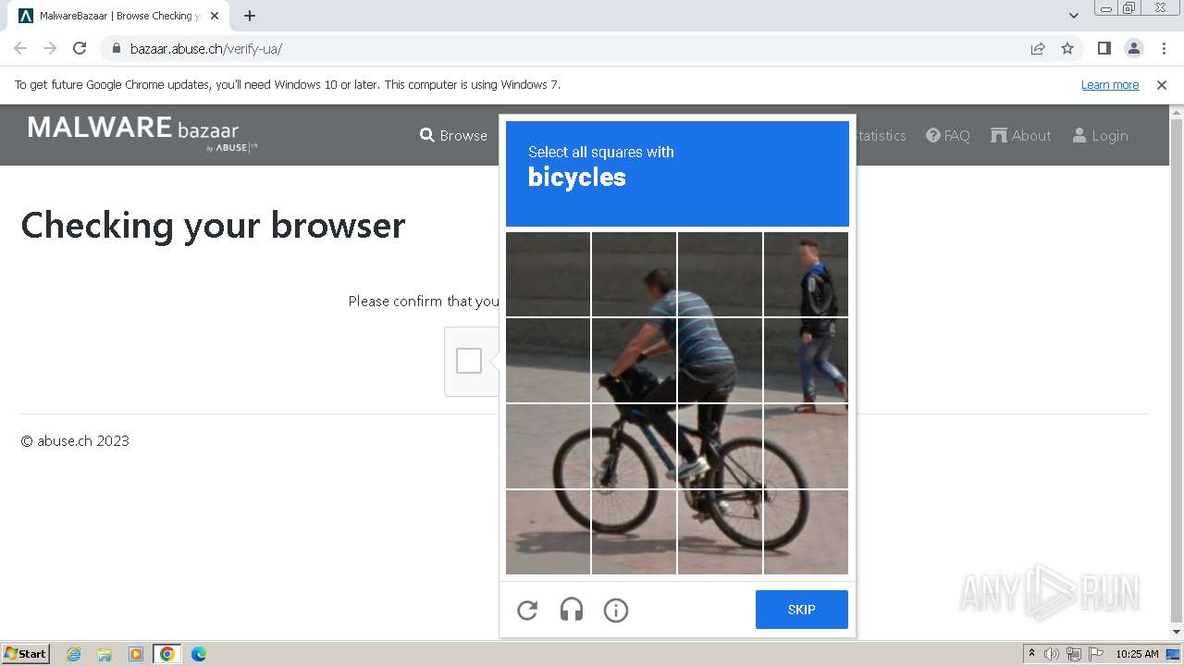Click the MALWARE bazaar logo
The image size is (1184, 666).
click(142, 133)
